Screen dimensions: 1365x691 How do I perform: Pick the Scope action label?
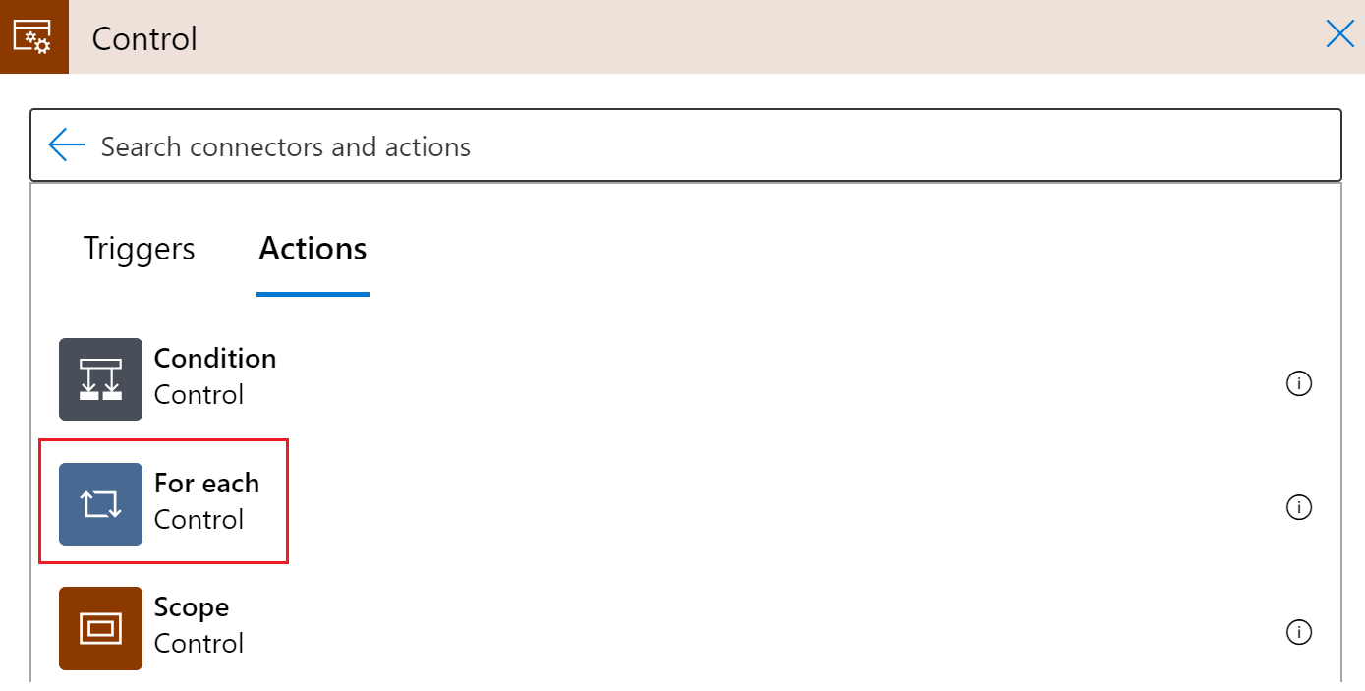(192, 607)
